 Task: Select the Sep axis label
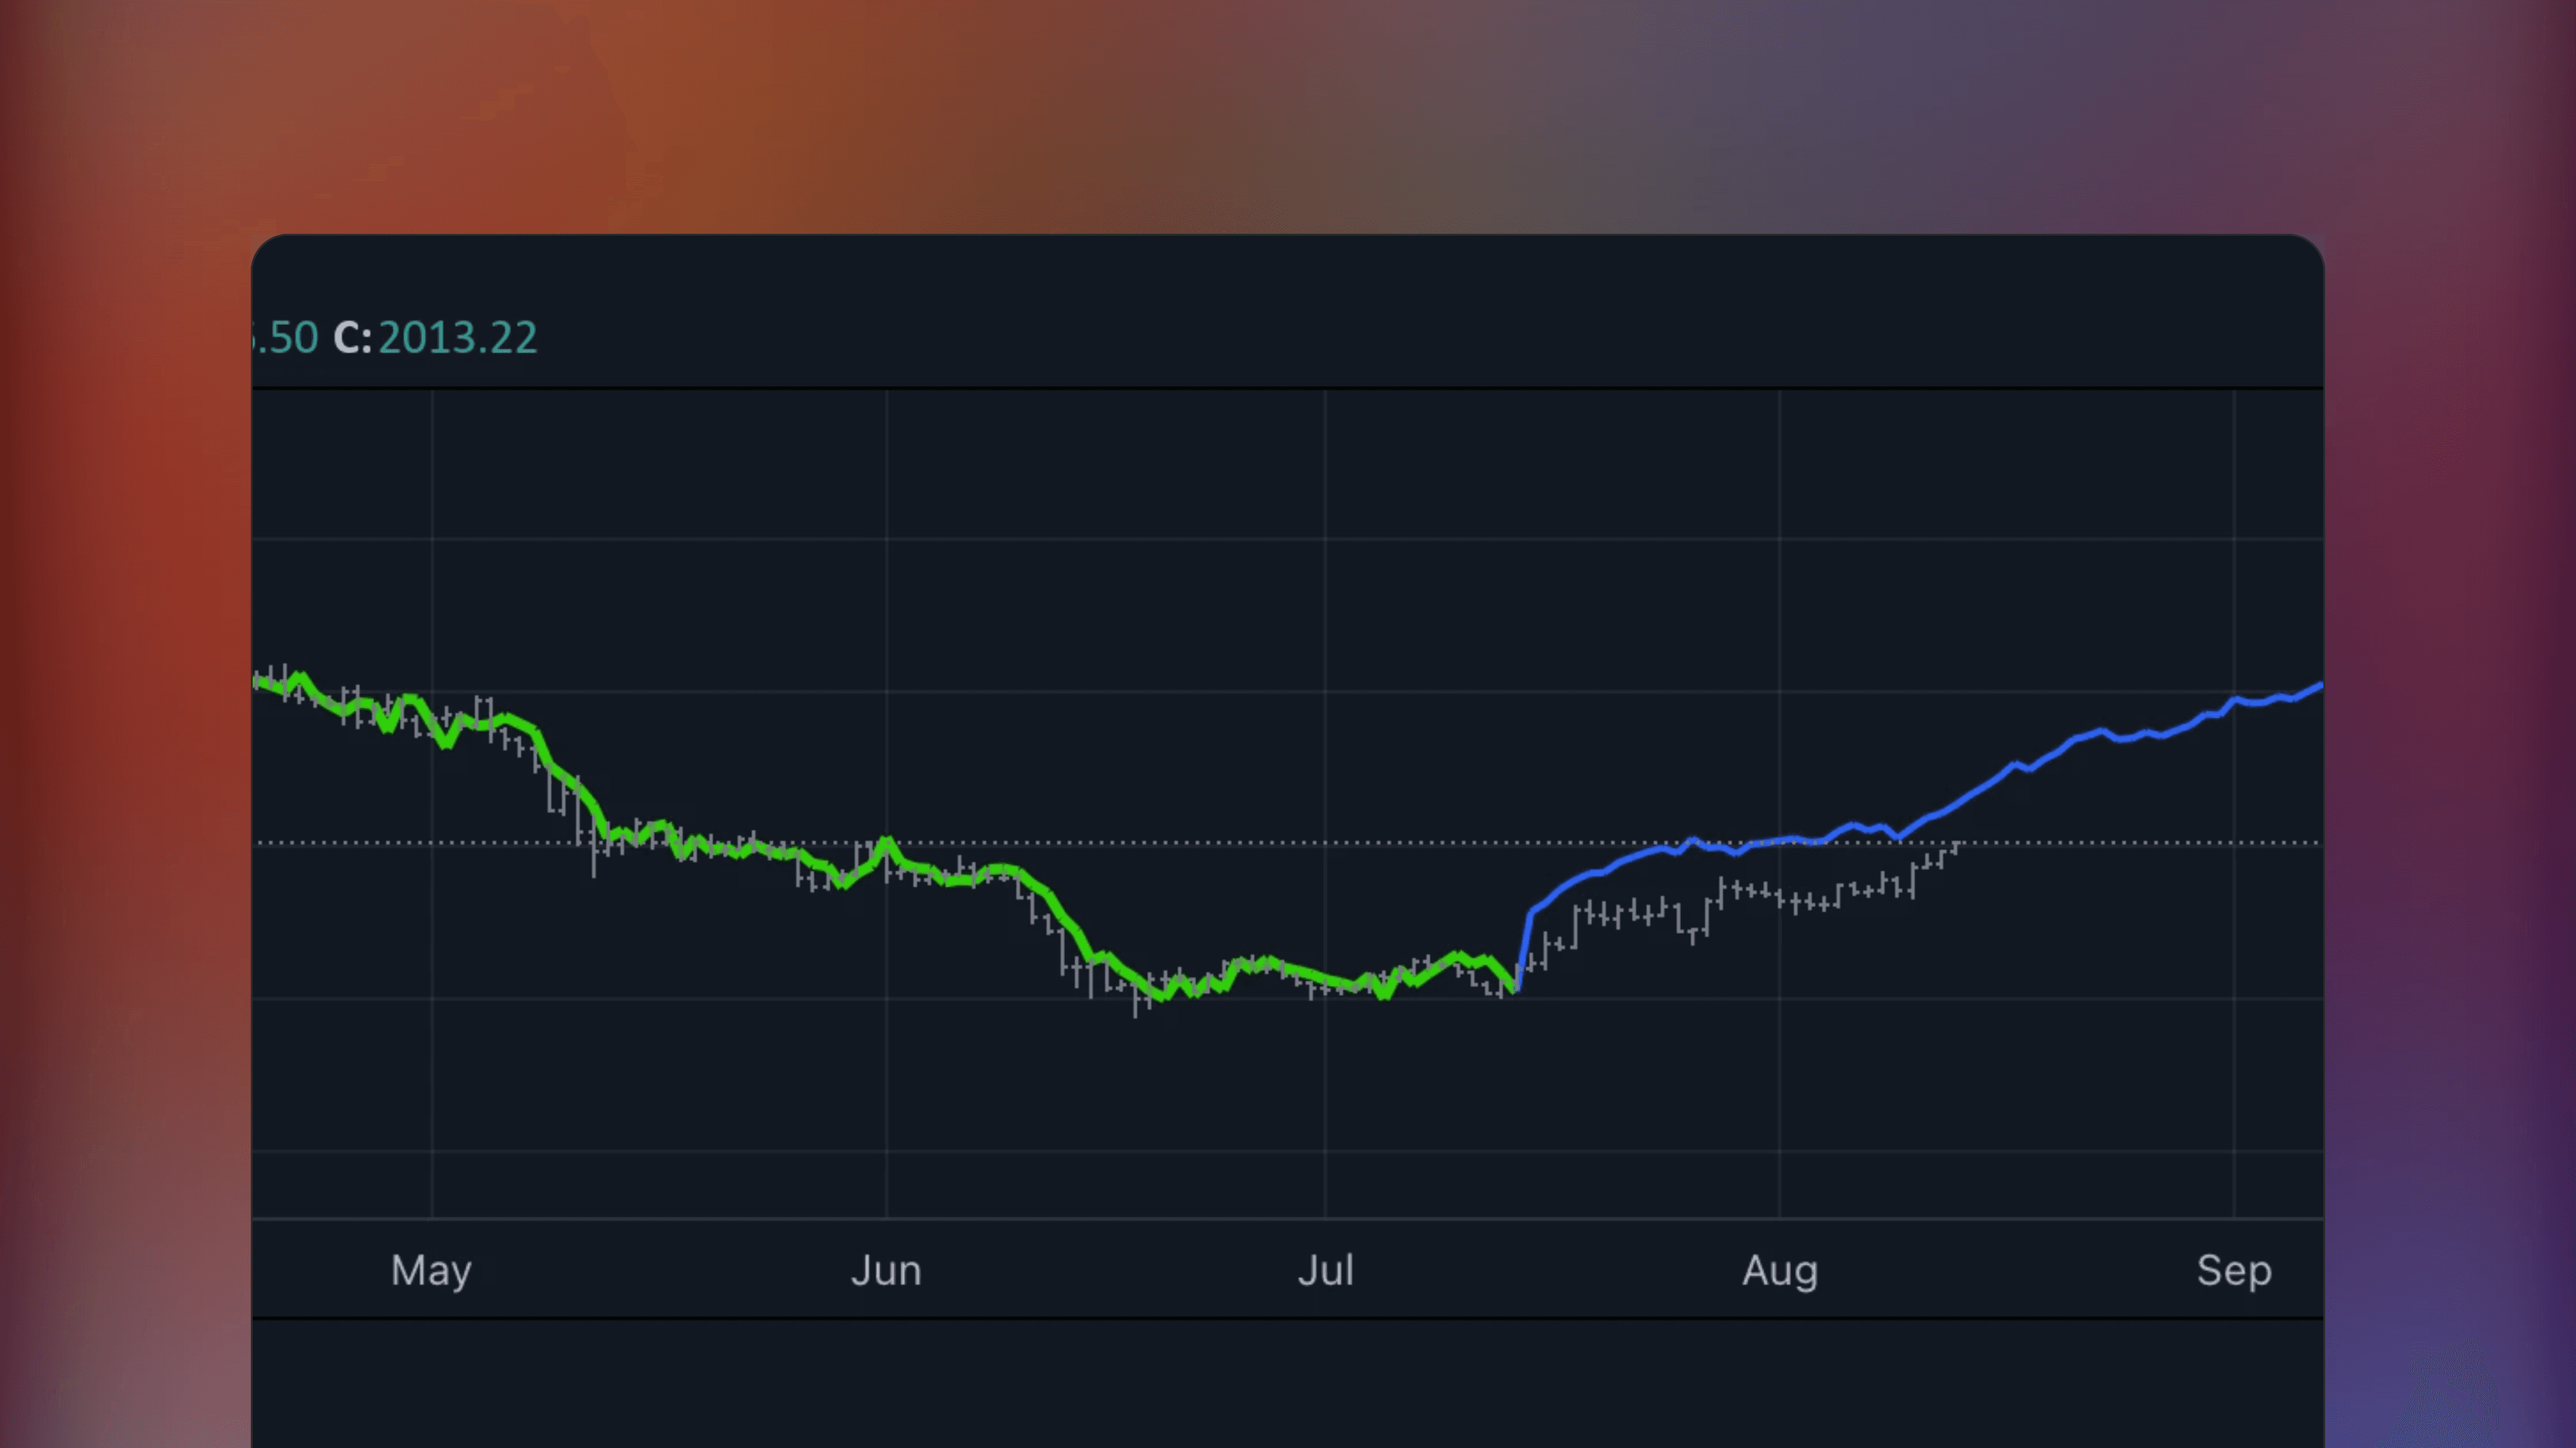2235,1270
